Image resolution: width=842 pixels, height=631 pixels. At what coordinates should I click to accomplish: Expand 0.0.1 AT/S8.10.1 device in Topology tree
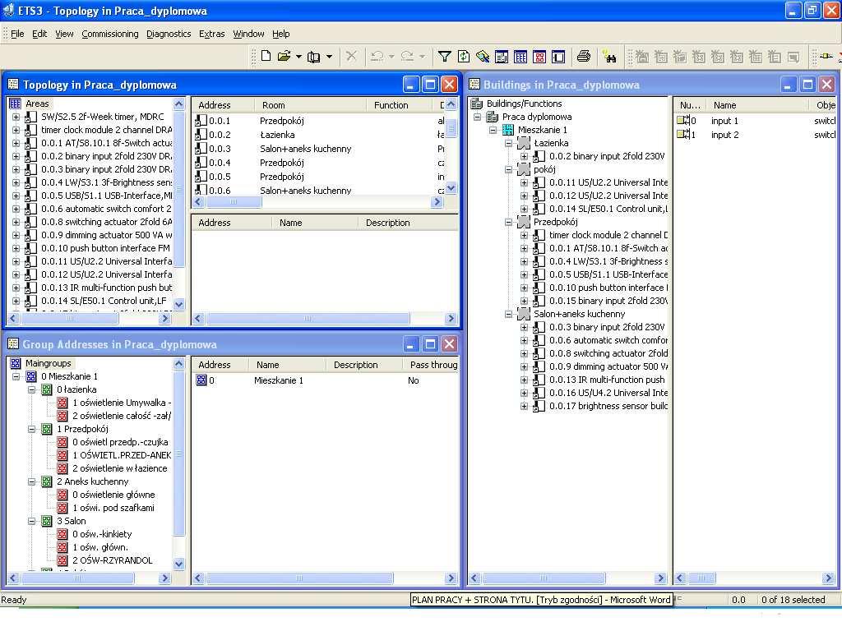click(16, 143)
